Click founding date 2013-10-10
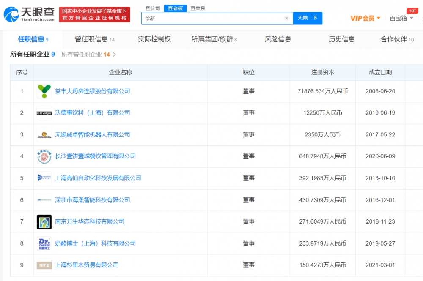Screen dimensions: 423x281 (x=380, y=178)
